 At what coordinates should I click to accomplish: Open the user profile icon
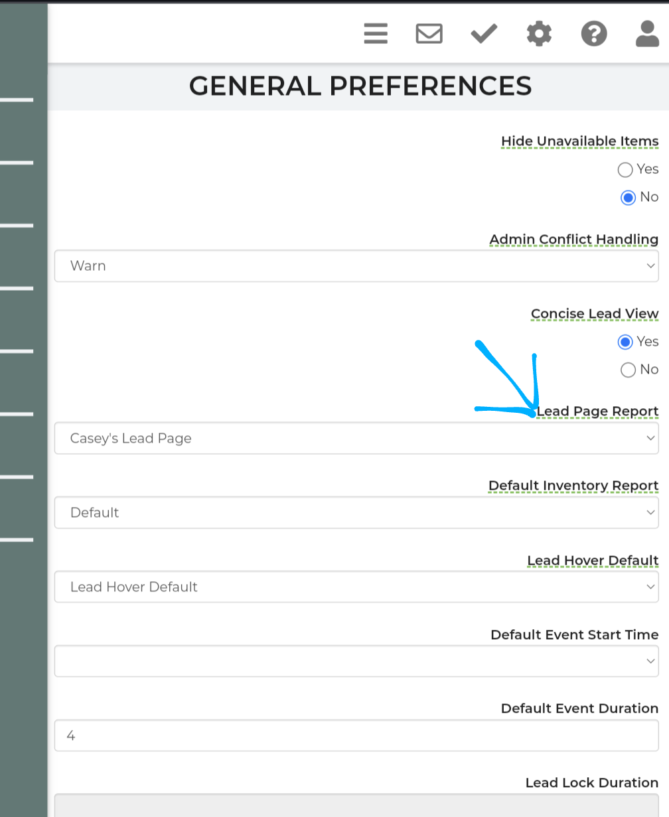(647, 33)
